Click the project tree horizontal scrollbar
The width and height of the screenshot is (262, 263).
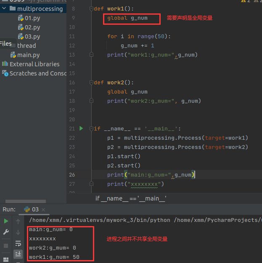coord(26,201)
